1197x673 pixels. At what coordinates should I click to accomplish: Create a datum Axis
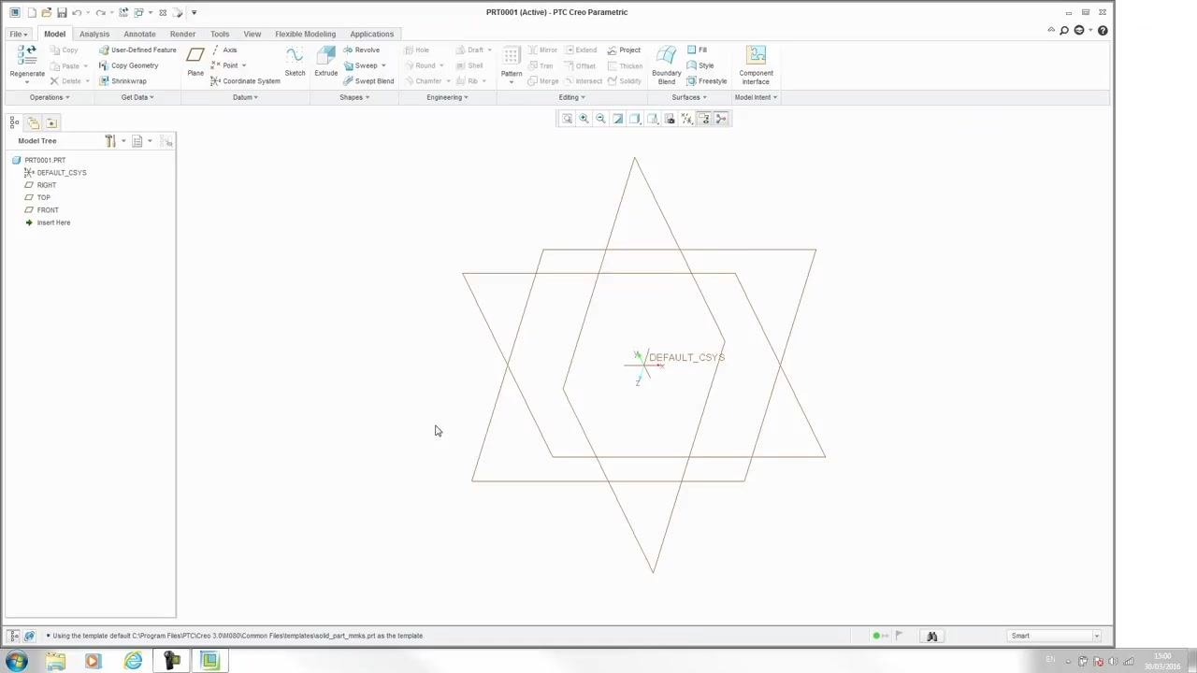[x=224, y=50]
